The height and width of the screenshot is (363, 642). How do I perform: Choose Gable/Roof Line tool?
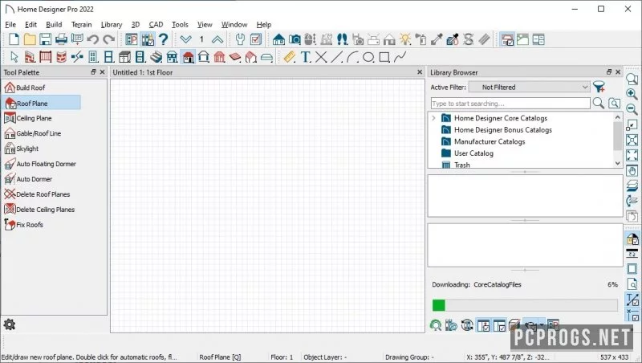point(32,133)
